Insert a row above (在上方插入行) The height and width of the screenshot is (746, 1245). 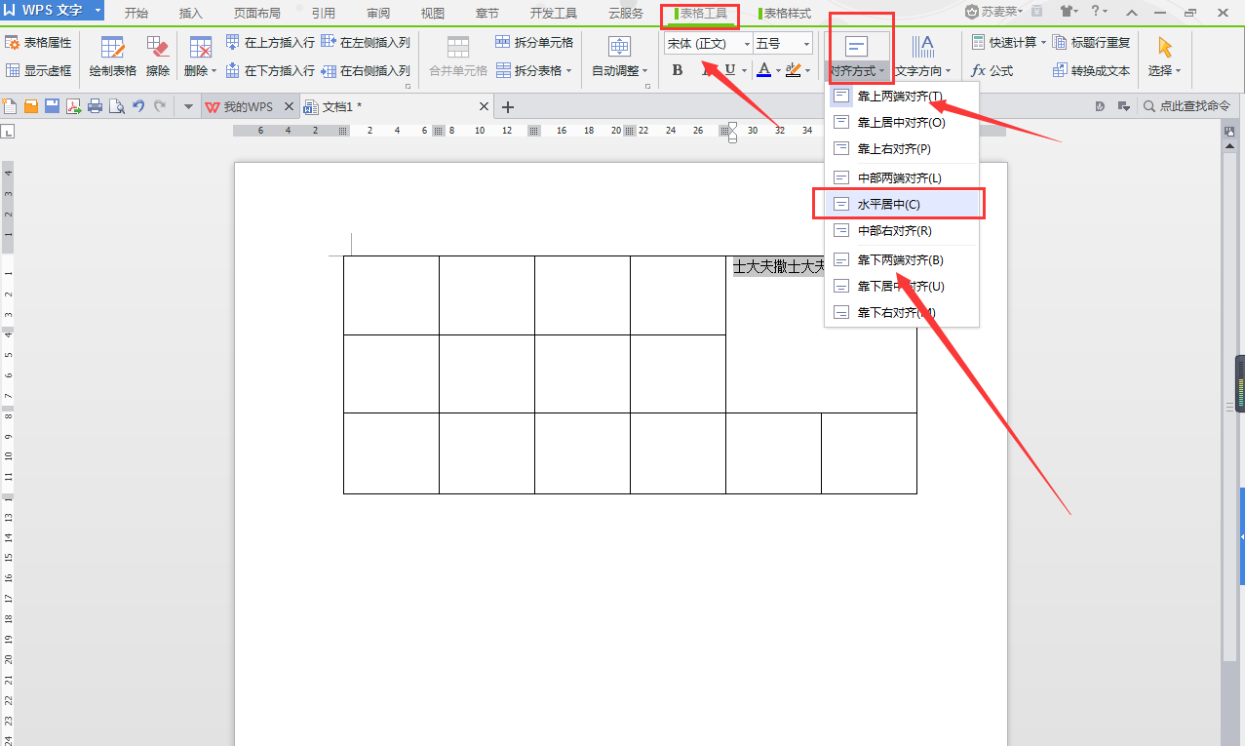click(270, 43)
